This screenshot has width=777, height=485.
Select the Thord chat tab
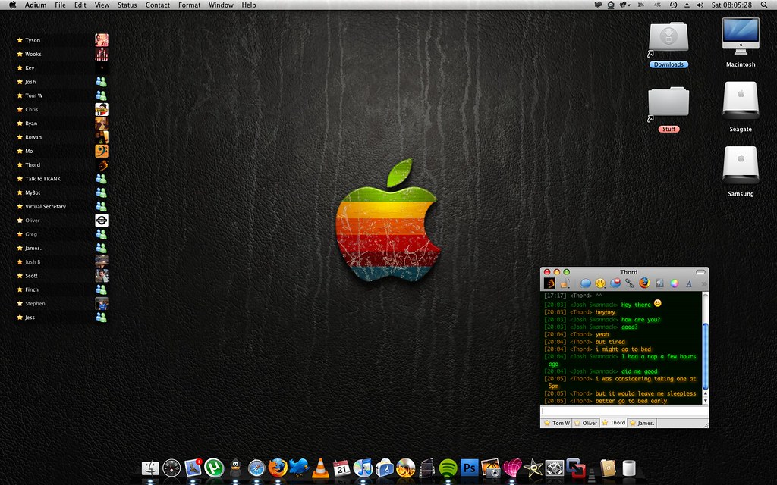click(x=613, y=423)
